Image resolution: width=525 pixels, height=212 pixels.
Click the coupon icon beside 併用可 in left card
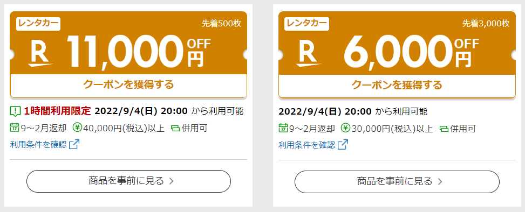click(x=175, y=128)
